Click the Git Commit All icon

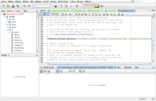click(84, 71)
